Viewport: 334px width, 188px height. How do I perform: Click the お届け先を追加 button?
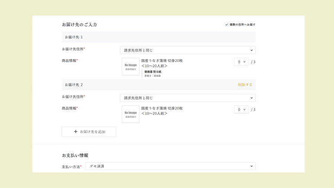89,132
